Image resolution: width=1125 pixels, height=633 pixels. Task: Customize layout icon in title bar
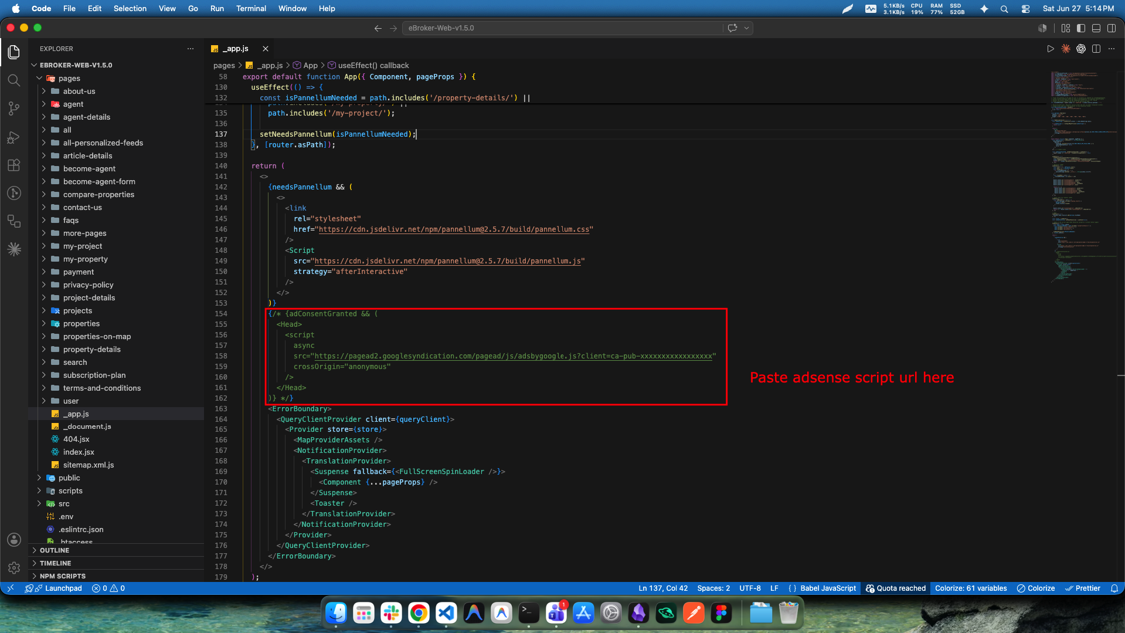click(1066, 28)
